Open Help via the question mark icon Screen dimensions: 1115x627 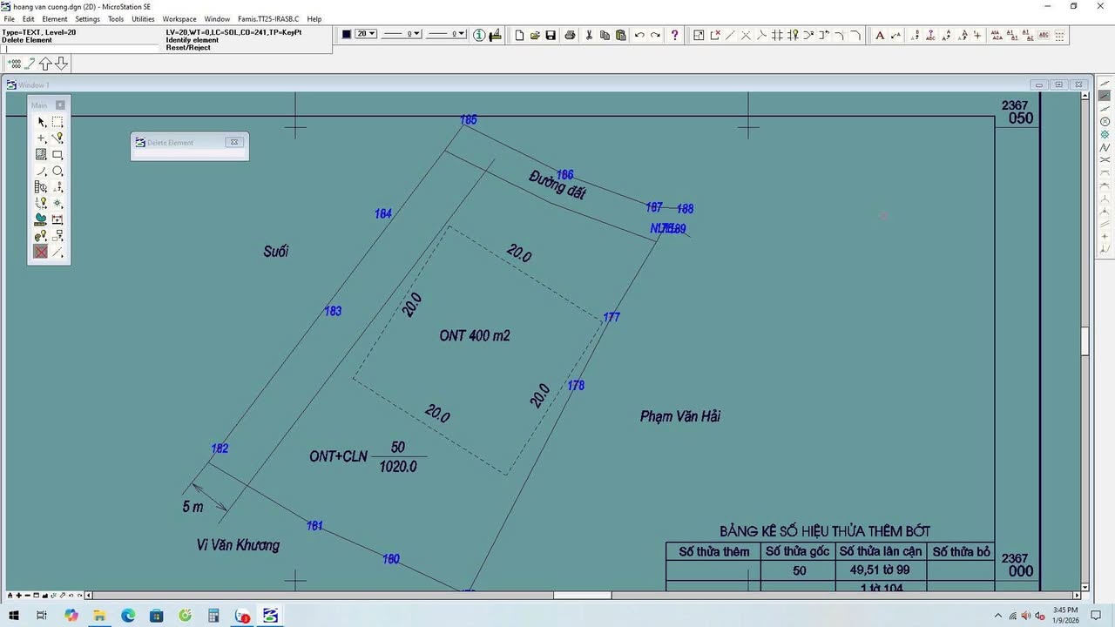(x=673, y=35)
